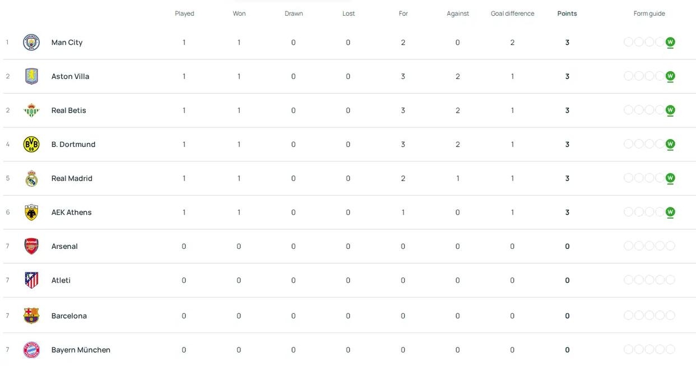Open the Bayern München team name link
Screen dimensions: 696x366
81,350
